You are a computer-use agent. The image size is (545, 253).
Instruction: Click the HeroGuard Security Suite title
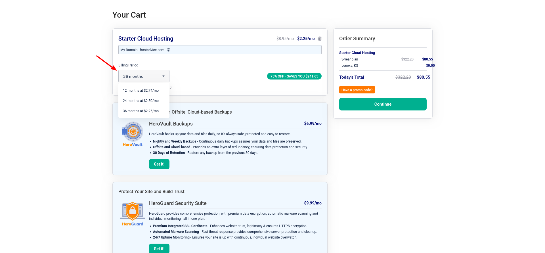point(178,203)
